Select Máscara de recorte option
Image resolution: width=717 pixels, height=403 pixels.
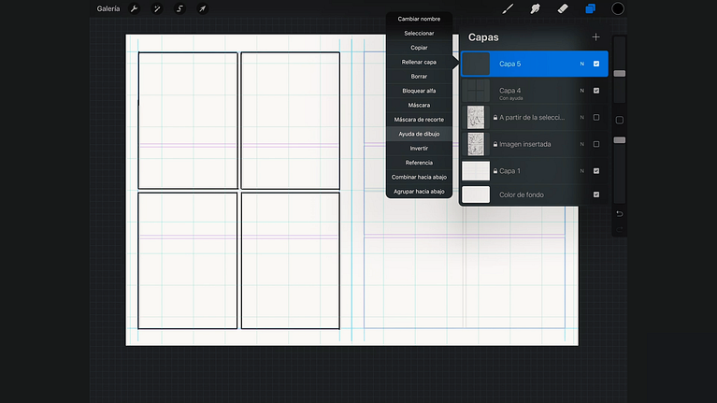pyautogui.click(x=419, y=120)
